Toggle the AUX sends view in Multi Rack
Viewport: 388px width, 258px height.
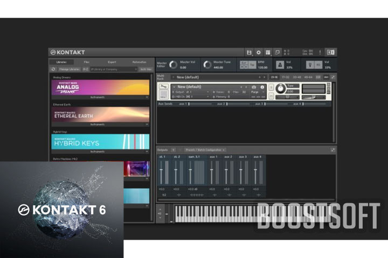[x=326, y=77]
